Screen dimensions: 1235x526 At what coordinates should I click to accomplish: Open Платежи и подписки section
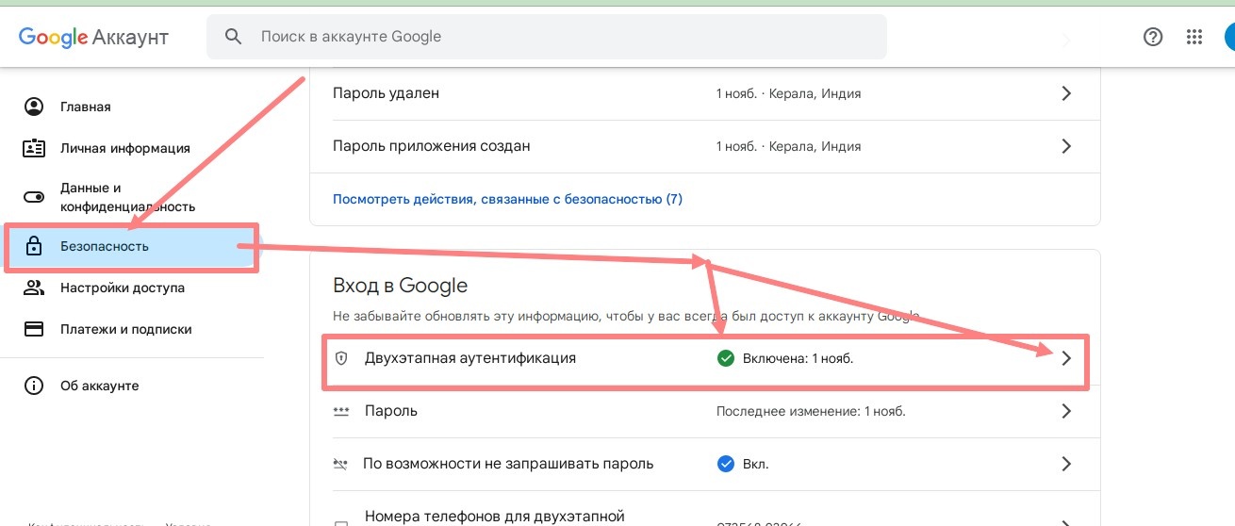point(132,329)
